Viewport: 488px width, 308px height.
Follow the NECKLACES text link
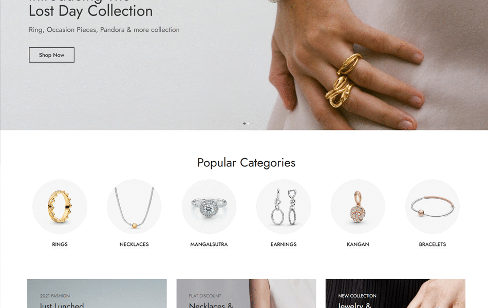pyautogui.click(x=134, y=244)
